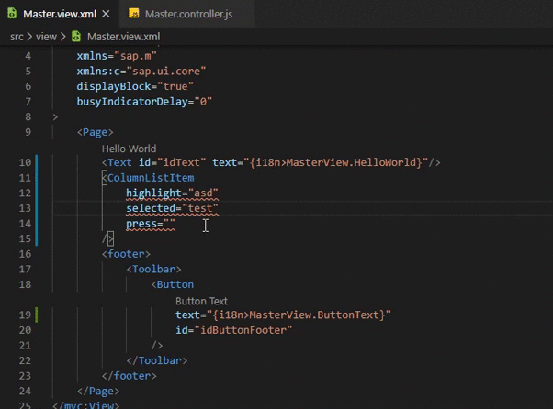The height and width of the screenshot is (409, 553).
Task: Click the Hello World inline hint
Action: pyautogui.click(x=130, y=149)
